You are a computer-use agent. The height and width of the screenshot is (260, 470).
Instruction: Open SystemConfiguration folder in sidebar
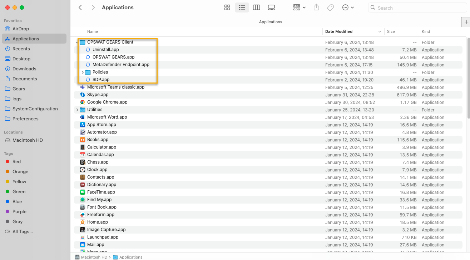(34, 109)
